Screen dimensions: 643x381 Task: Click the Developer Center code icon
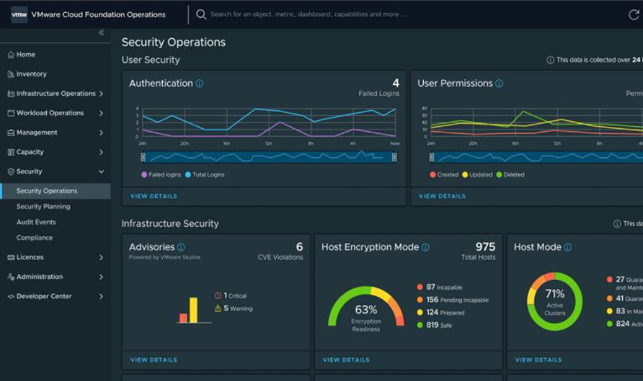pos(11,297)
